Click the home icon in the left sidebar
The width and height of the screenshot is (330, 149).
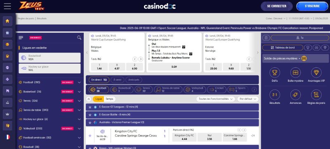click(x=7, y=21)
